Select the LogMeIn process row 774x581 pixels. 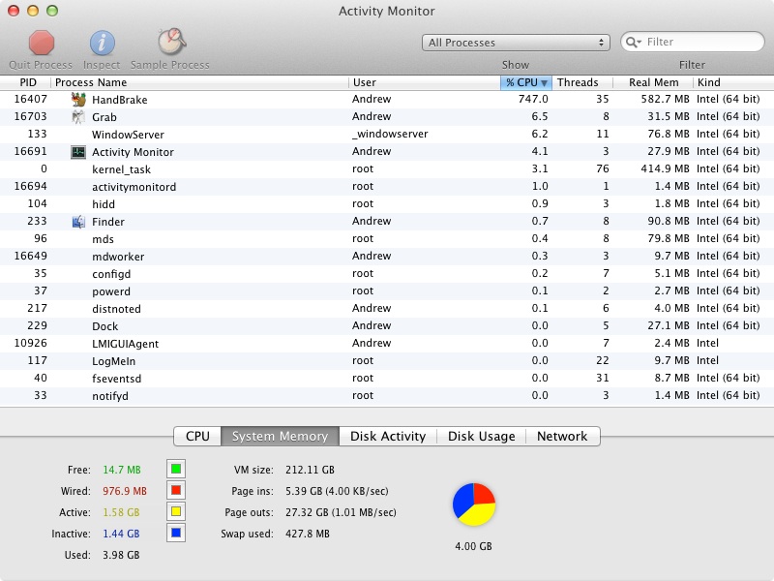(387, 360)
